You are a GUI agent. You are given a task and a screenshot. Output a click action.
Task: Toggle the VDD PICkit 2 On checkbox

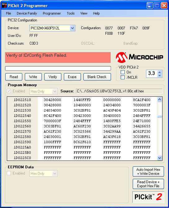(x=122, y=72)
